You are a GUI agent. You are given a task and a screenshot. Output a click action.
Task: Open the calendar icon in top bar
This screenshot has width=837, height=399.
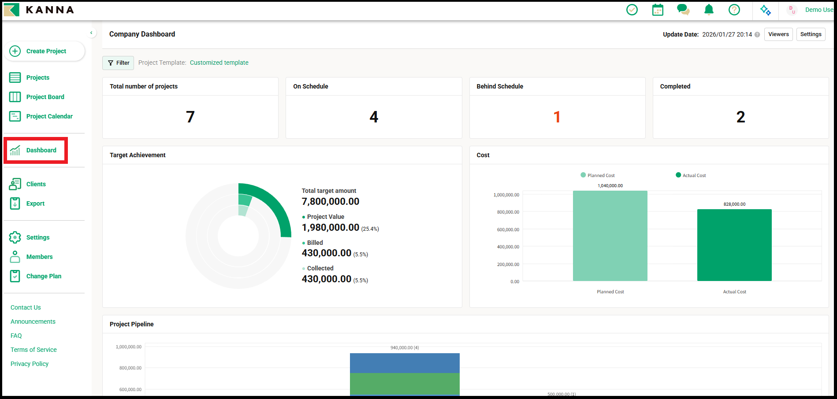tap(658, 10)
